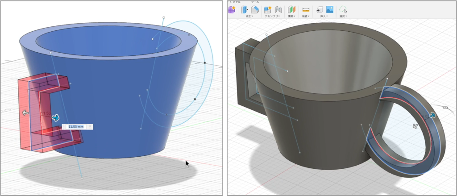The height and width of the screenshot is (196, 457).
Task: Click the Joint tool icon
Action: 278,9
